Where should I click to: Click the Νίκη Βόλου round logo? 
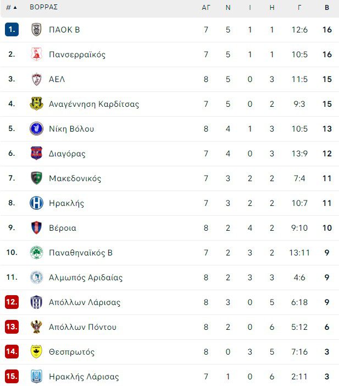pos(36,129)
